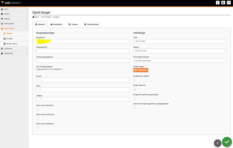Click the green checkmark save button
The image size is (233, 148).
226,142
